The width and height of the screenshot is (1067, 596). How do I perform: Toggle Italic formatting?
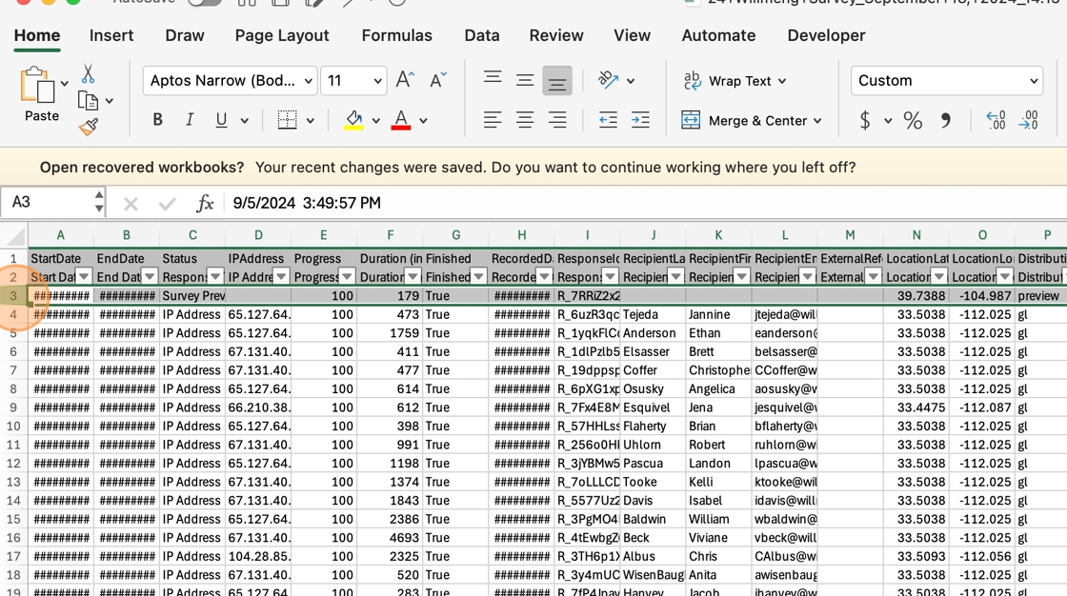coord(190,120)
